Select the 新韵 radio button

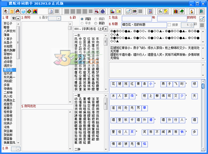pyautogui.click(x=96, y=23)
